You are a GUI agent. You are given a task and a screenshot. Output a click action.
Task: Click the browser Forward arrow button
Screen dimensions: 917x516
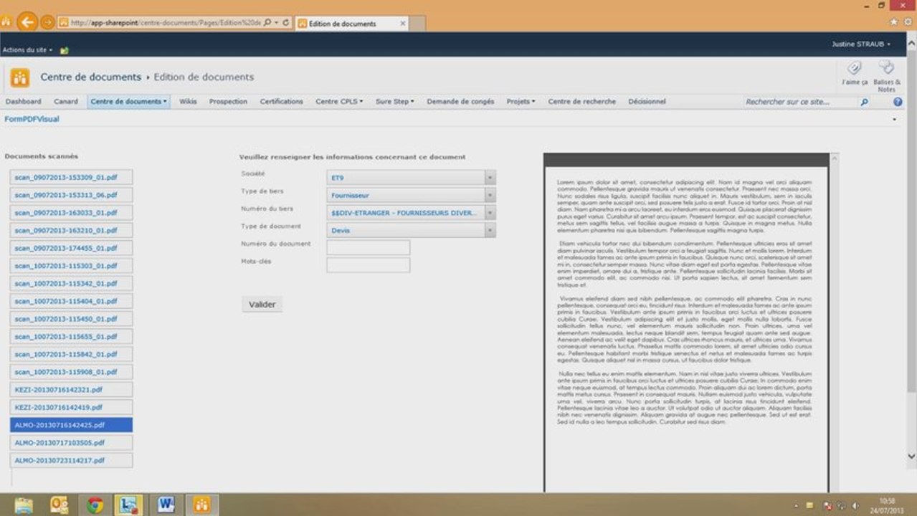[47, 23]
